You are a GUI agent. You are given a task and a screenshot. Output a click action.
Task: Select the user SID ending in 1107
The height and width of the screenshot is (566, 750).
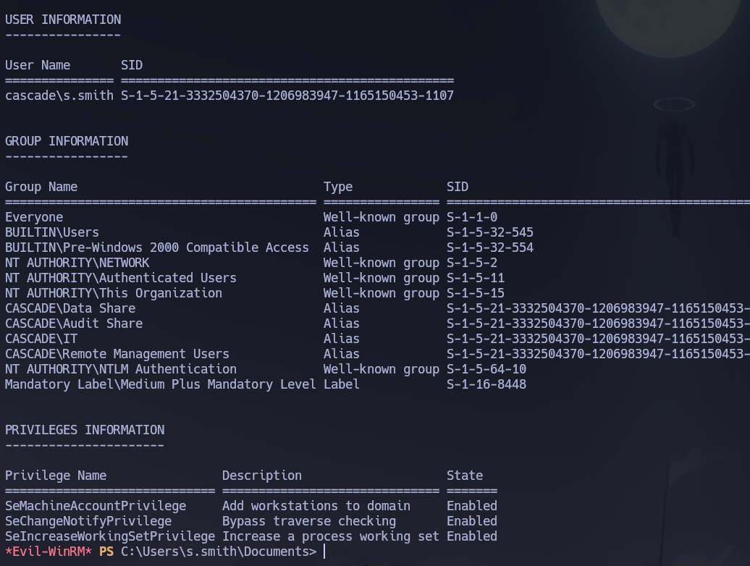coord(286,95)
